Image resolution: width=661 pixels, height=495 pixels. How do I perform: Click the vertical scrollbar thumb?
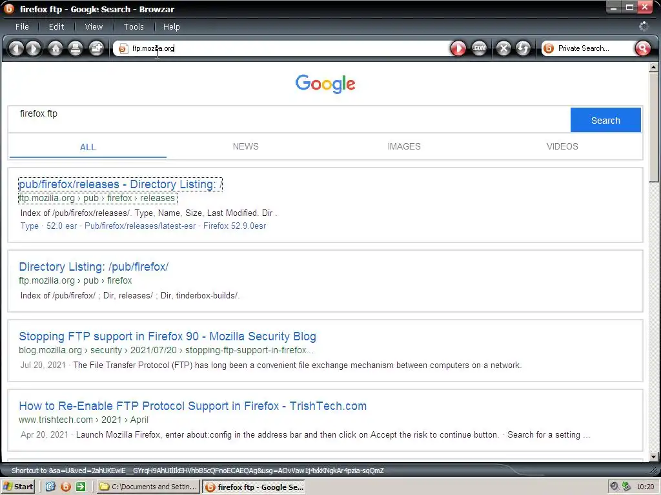click(x=653, y=127)
